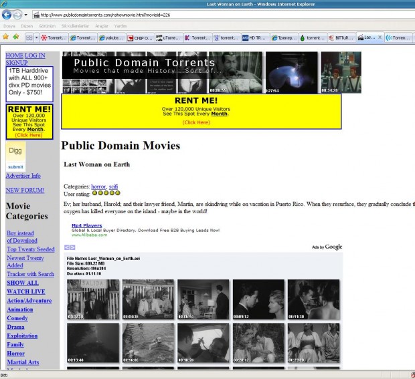This screenshot has width=415, height=379.
Task: Open the Comedy category
Action: coord(17,318)
